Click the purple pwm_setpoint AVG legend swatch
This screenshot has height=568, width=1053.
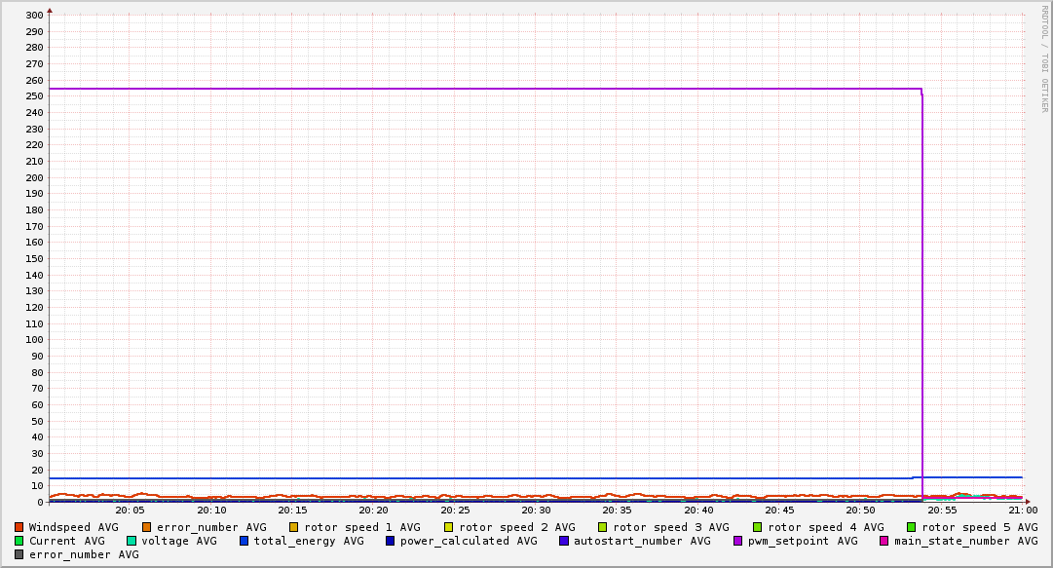tap(738, 541)
